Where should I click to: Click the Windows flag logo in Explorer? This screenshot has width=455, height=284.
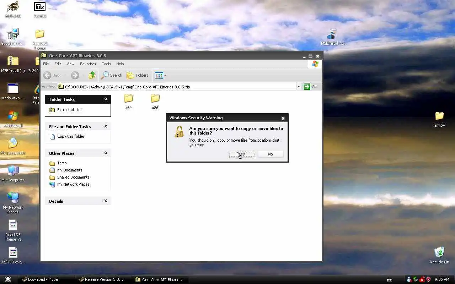pos(315,64)
